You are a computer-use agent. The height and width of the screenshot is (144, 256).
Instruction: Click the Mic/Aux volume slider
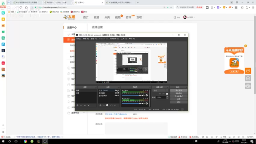coord(132,103)
